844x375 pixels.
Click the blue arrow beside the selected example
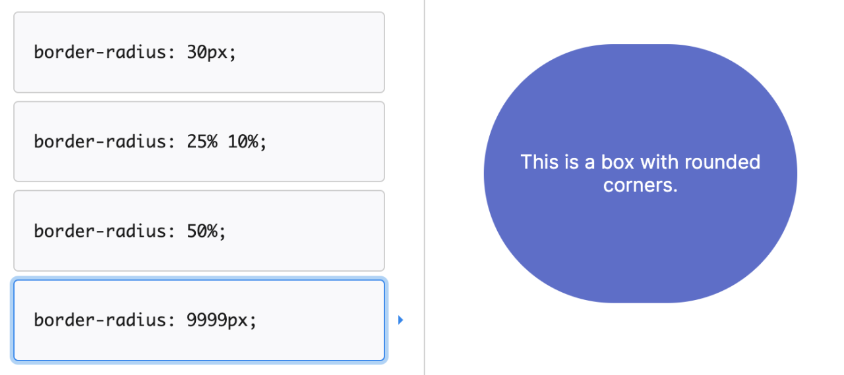tap(400, 320)
